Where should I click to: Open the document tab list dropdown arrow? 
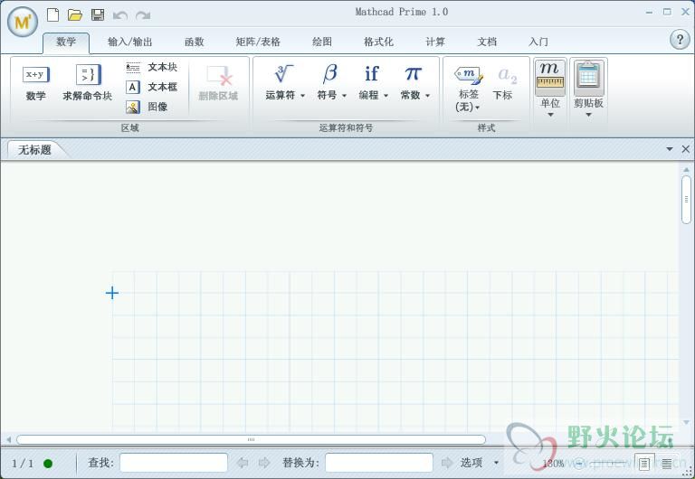coord(670,149)
